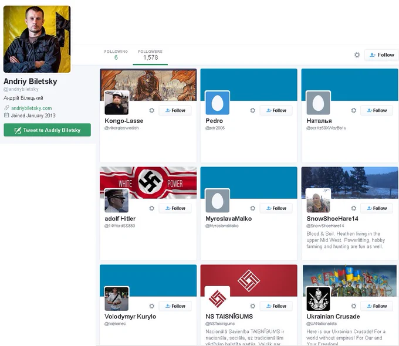The width and height of the screenshot is (399, 346).
Task: Open the gear menu on Kongo-Lasse card
Action: (x=151, y=110)
